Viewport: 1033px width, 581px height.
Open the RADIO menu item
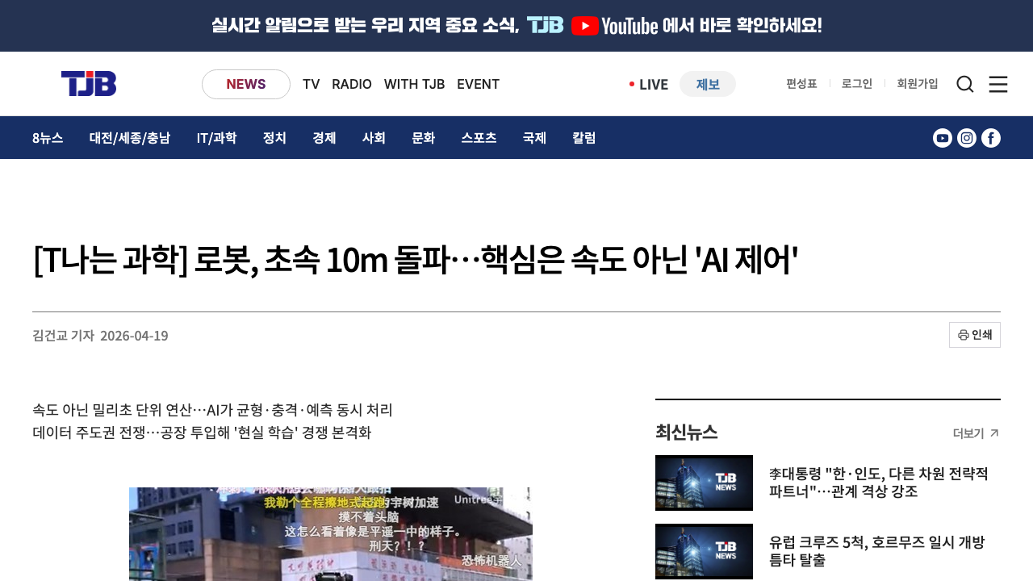[x=352, y=84]
